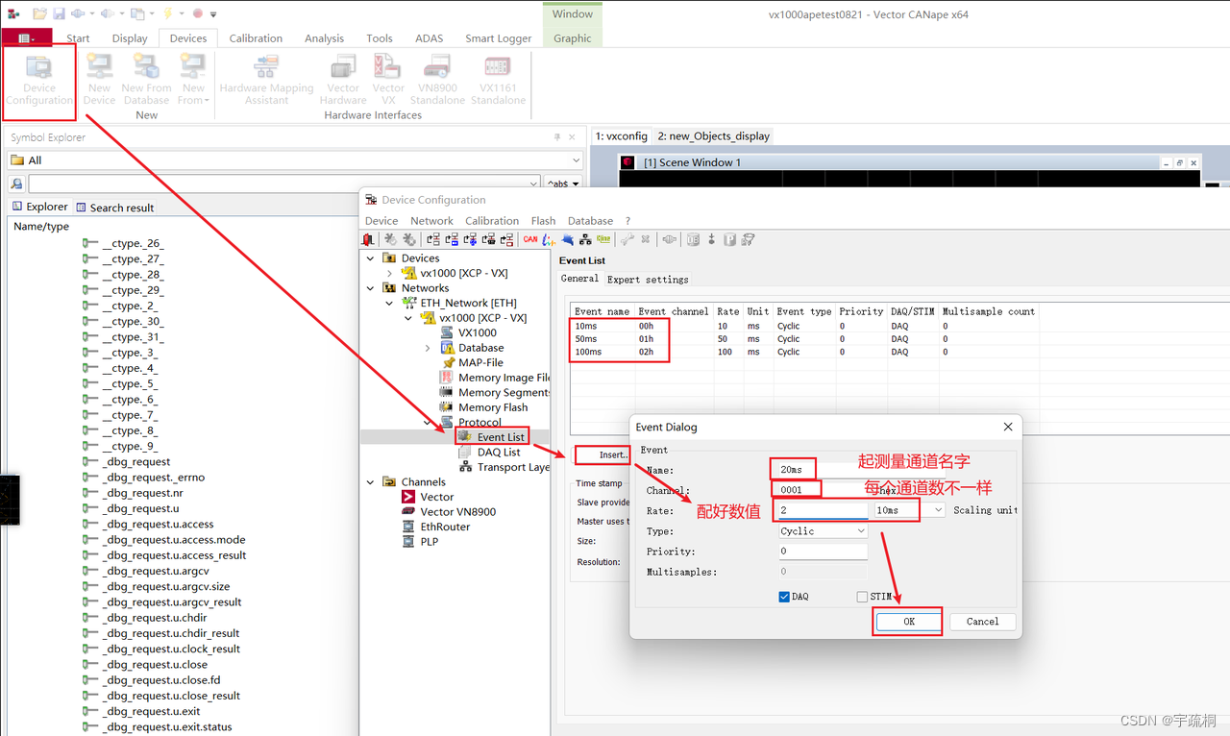
Task: Switch to Search result tab
Action: tap(114, 207)
